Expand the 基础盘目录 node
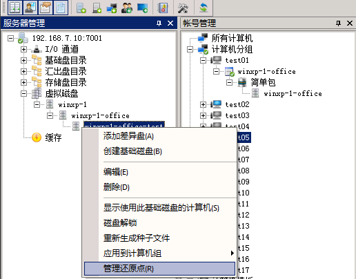Screen dimensions: 356x279 (23, 60)
